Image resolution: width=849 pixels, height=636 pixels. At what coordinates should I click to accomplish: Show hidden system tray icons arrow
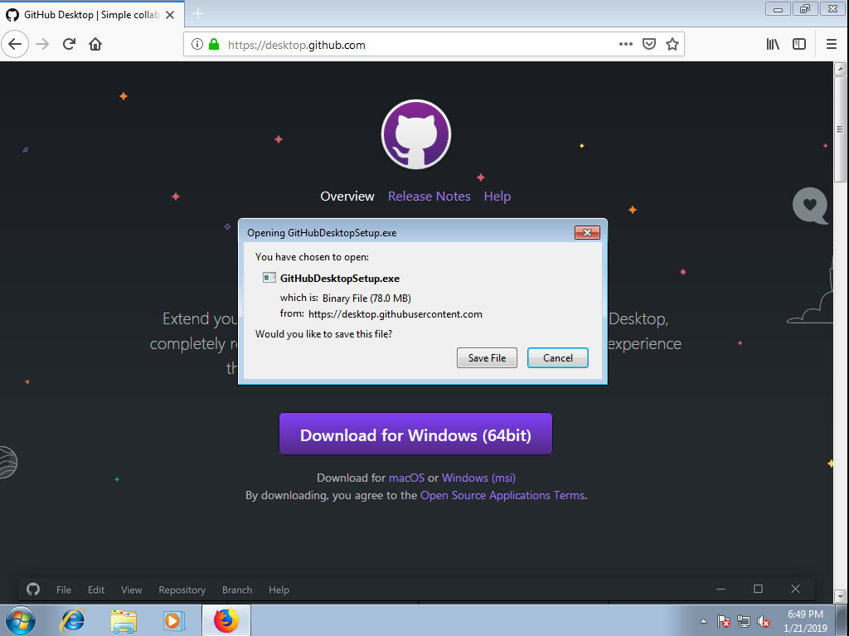pos(703,621)
